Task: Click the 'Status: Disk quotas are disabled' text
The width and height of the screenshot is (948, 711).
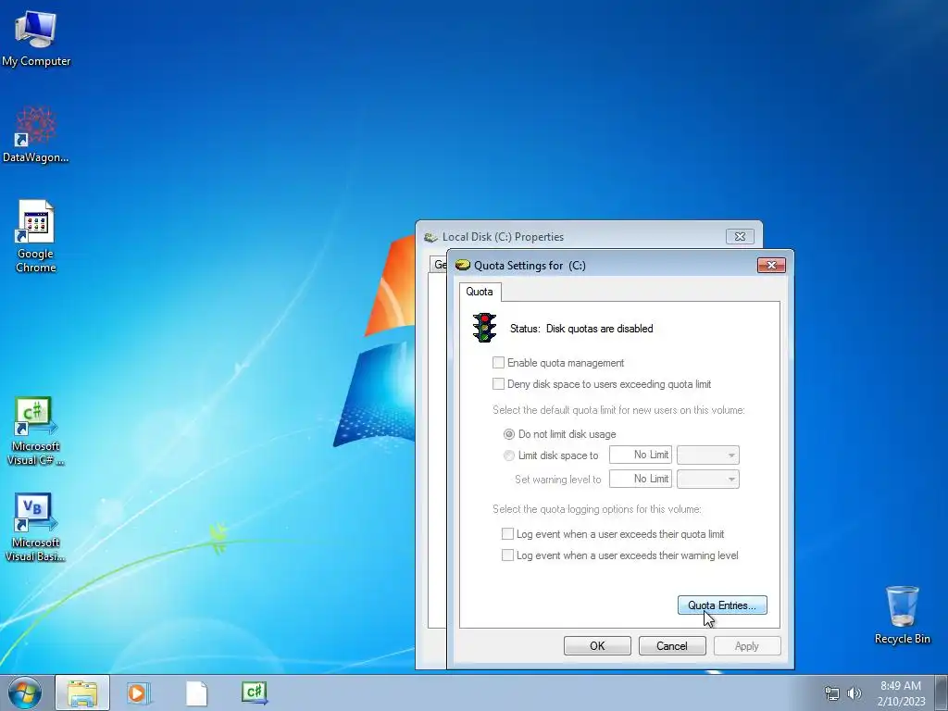Action: (581, 329)
